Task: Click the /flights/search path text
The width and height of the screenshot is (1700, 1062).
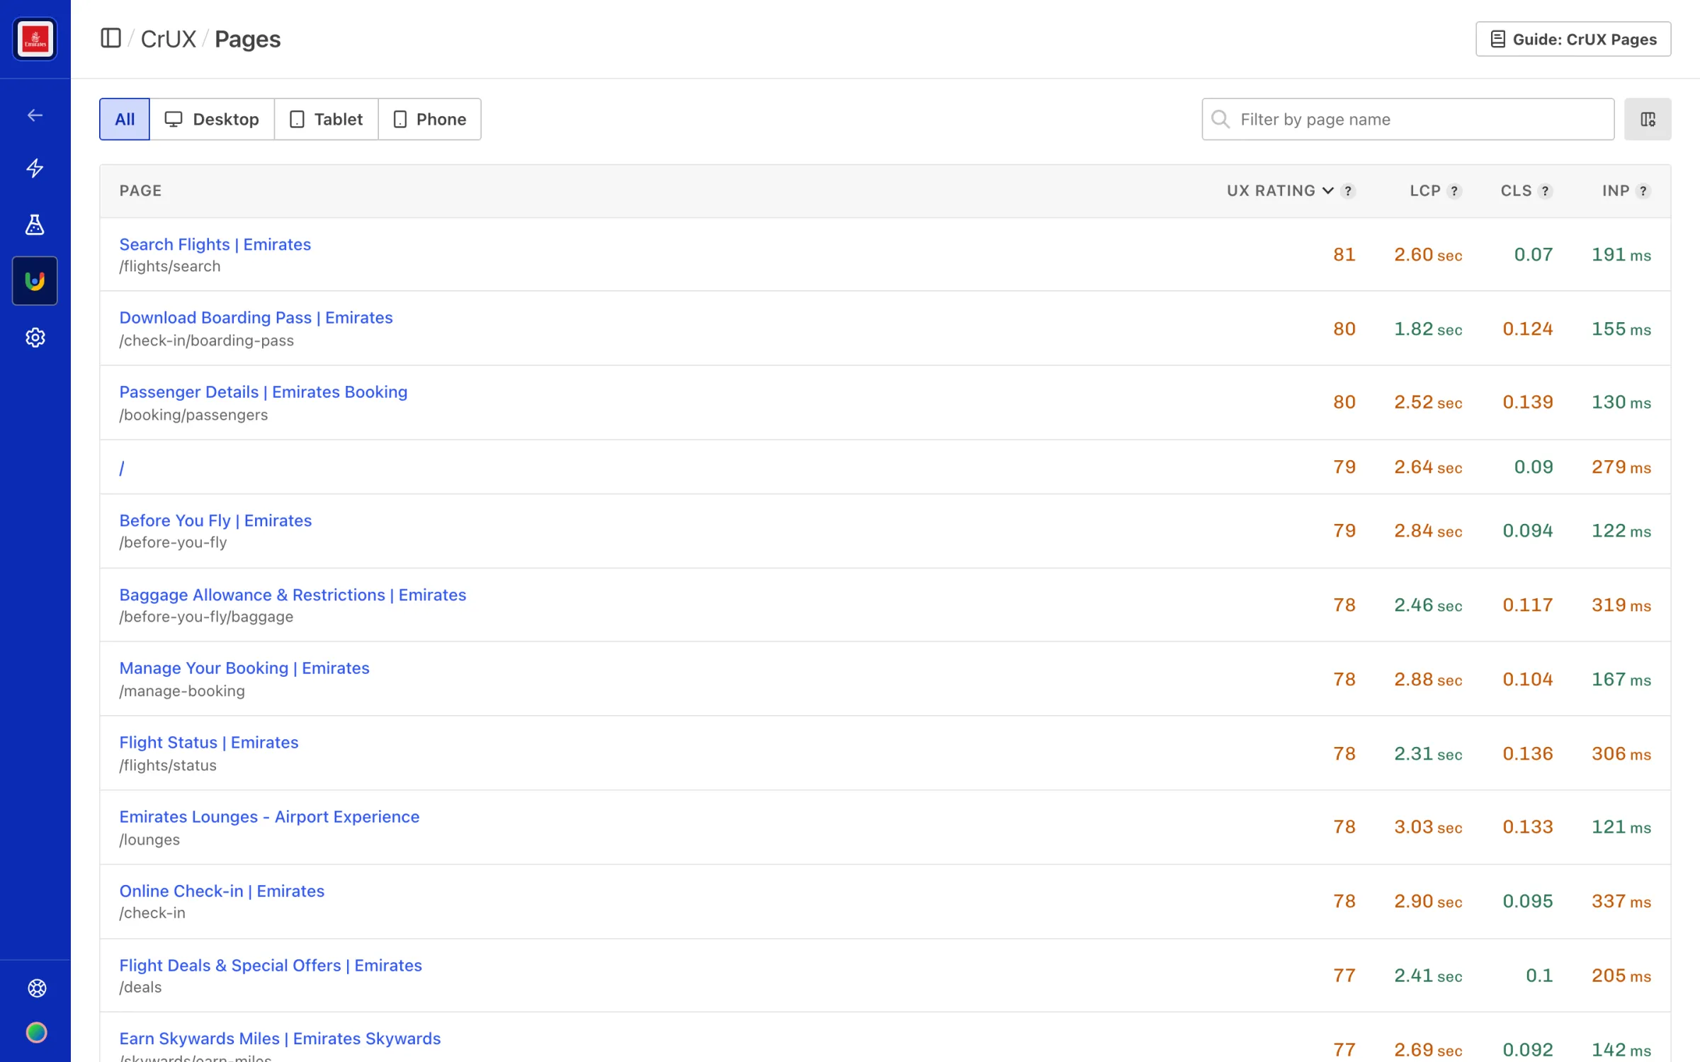Action: point(170,267)
